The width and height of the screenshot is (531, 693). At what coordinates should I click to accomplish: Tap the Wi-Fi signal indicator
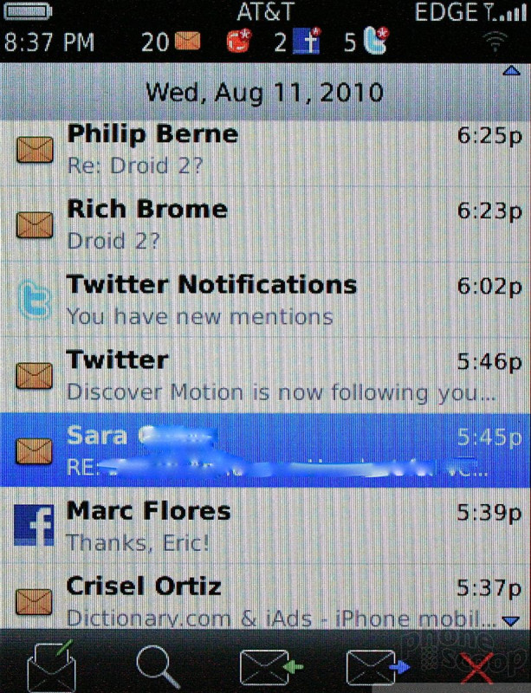[x=495, y=42]
